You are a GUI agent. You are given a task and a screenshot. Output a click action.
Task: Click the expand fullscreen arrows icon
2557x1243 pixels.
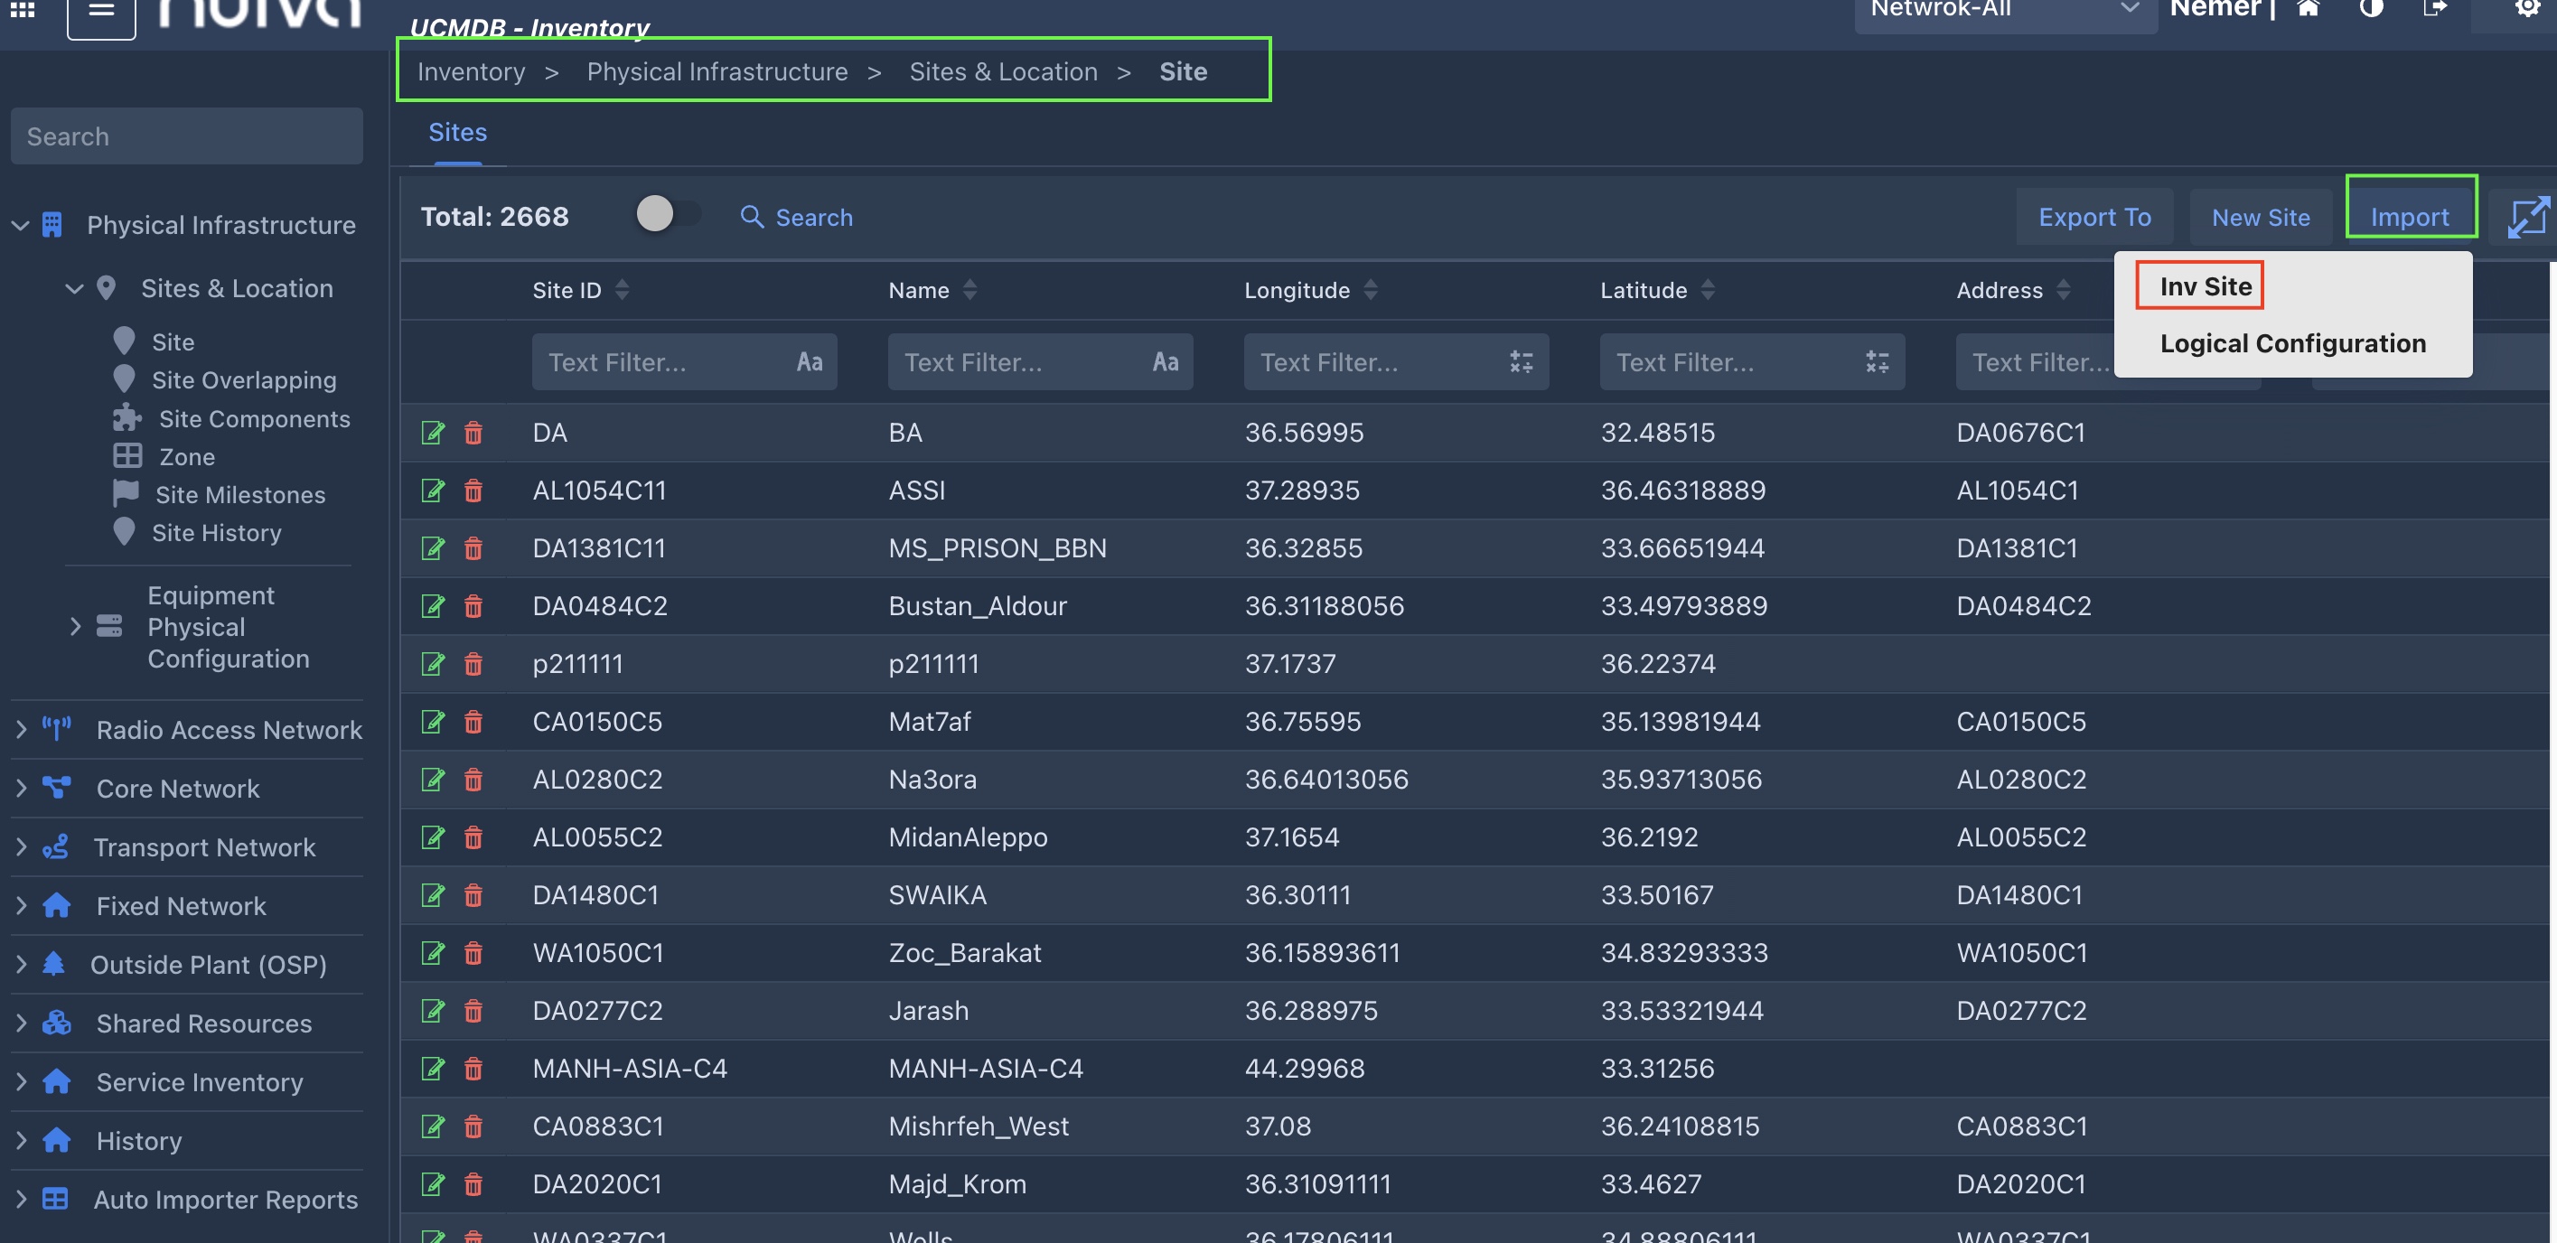coord(2527,216)
